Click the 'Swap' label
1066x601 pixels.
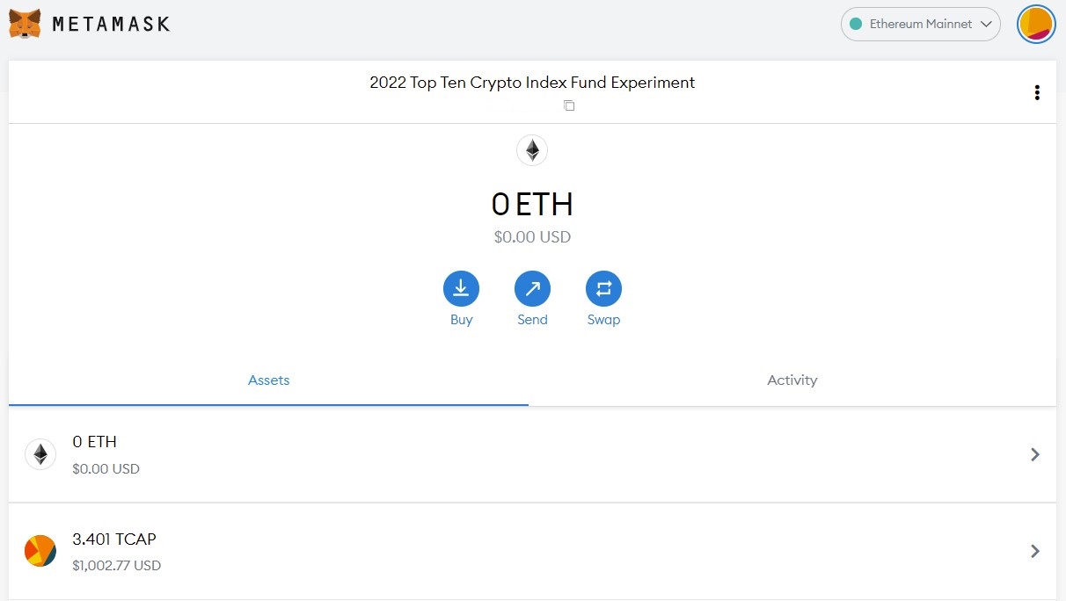(x=603, y=320)
